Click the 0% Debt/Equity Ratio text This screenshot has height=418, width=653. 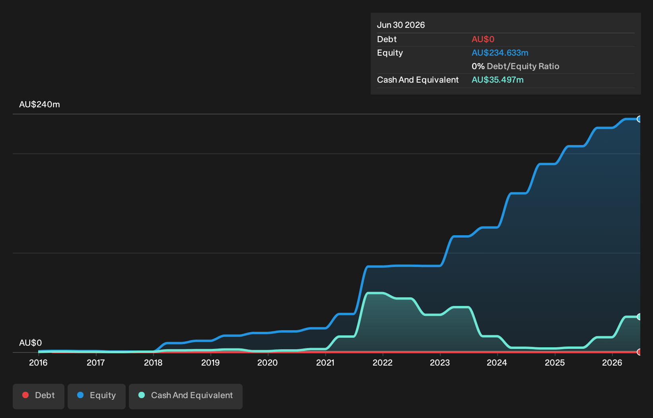[515, 66]
